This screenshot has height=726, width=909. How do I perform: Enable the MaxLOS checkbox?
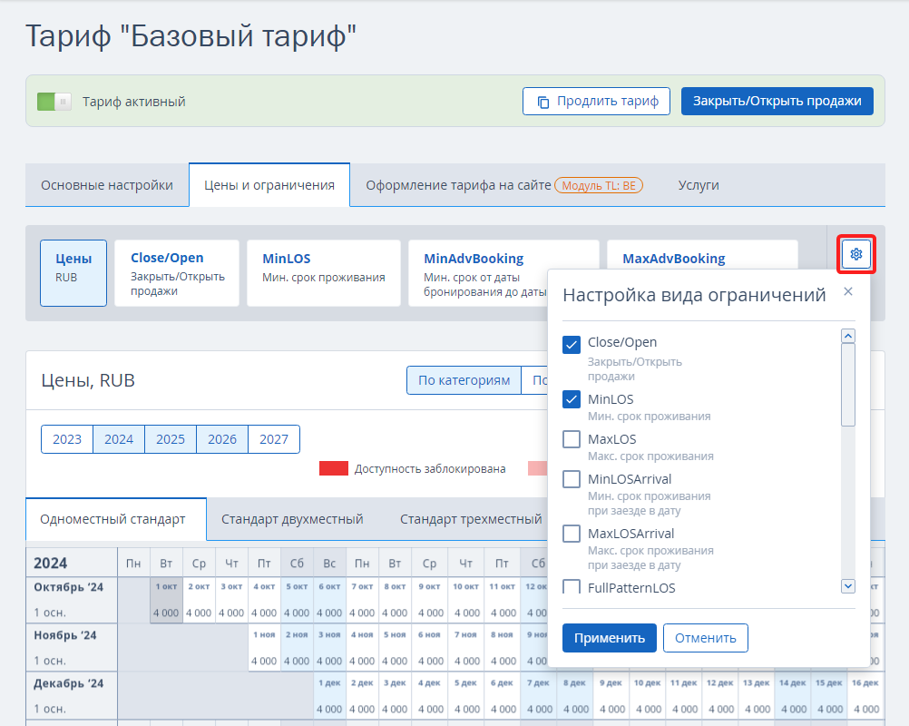pos(572,439)
